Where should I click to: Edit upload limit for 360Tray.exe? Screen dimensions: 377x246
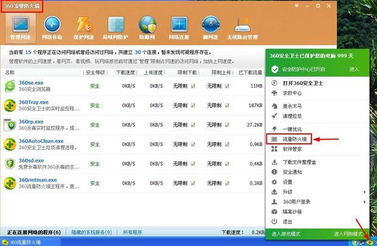coord(227,105)
